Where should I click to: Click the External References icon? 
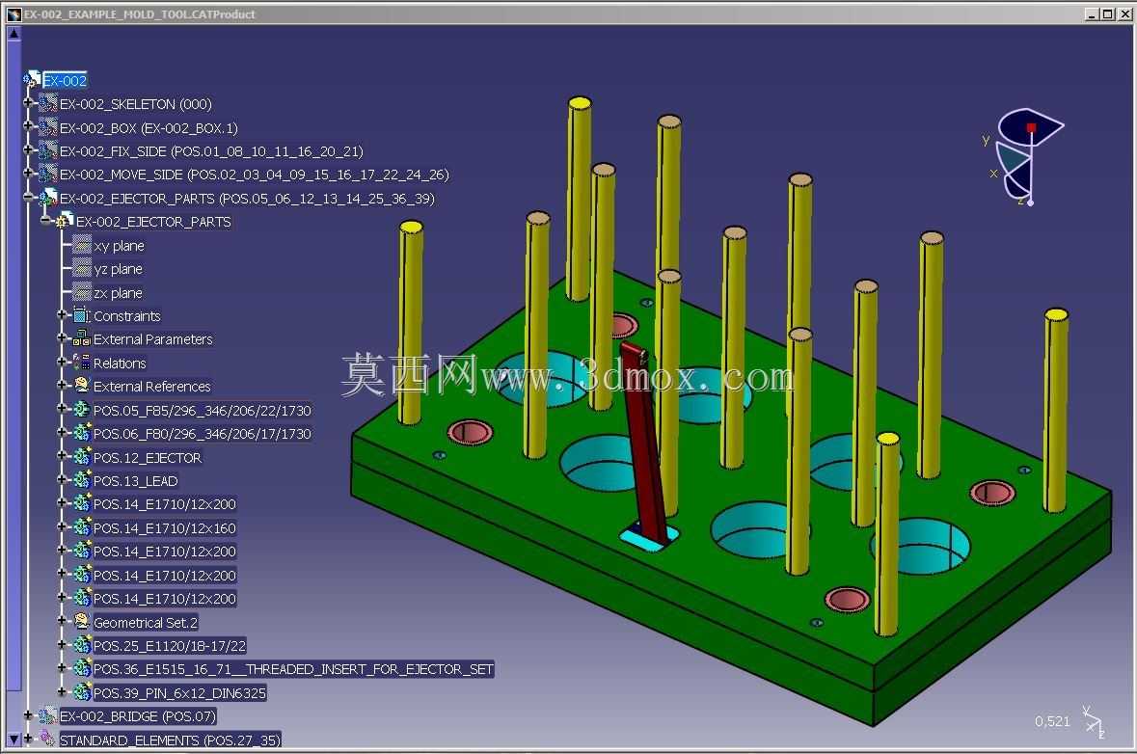click(82, 386)
